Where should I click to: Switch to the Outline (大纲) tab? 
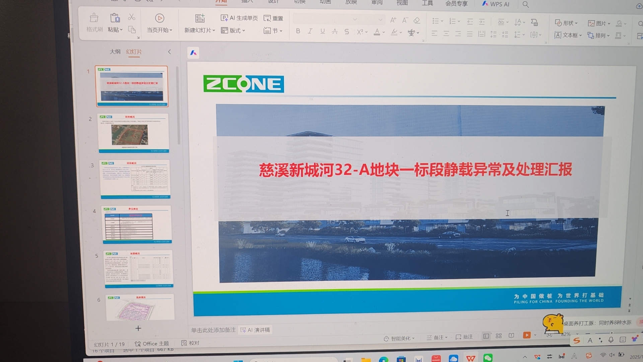pyautogui.click(x=115, y=52)
